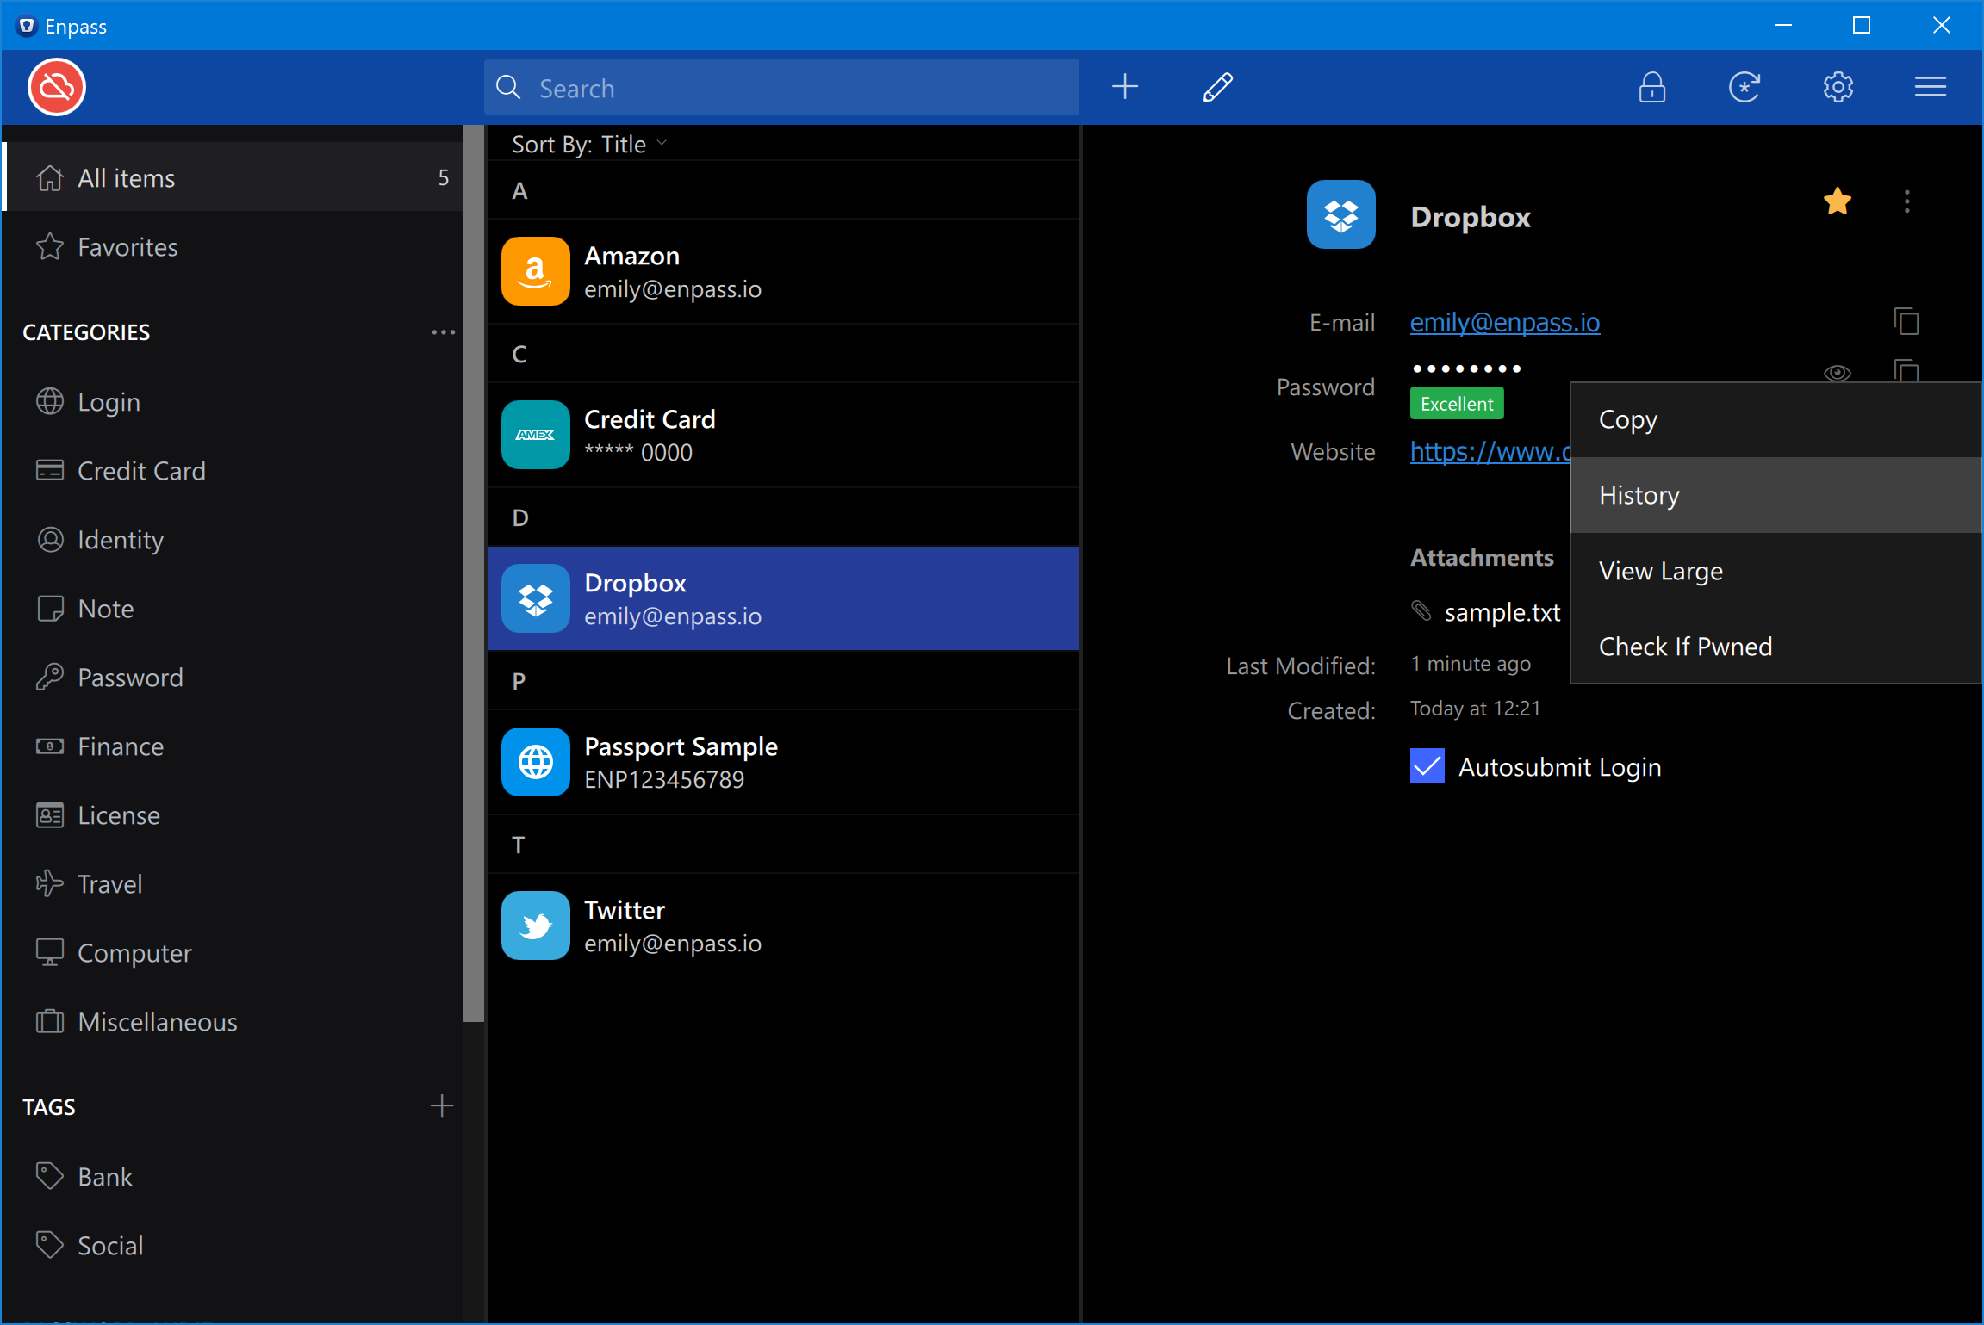Screen dimensions: 1984x1325
Task: Lock the vault with the padlock icon
Action: pos(1651,87)
